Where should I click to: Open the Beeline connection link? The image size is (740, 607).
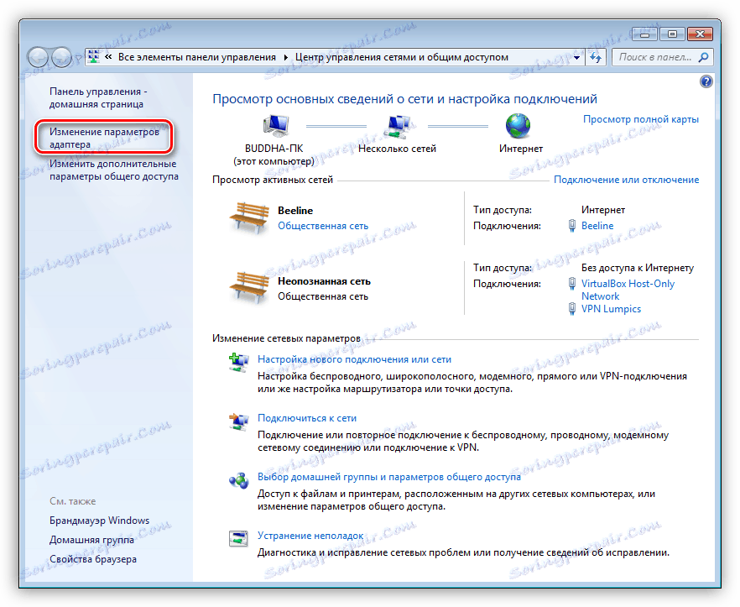597,226
